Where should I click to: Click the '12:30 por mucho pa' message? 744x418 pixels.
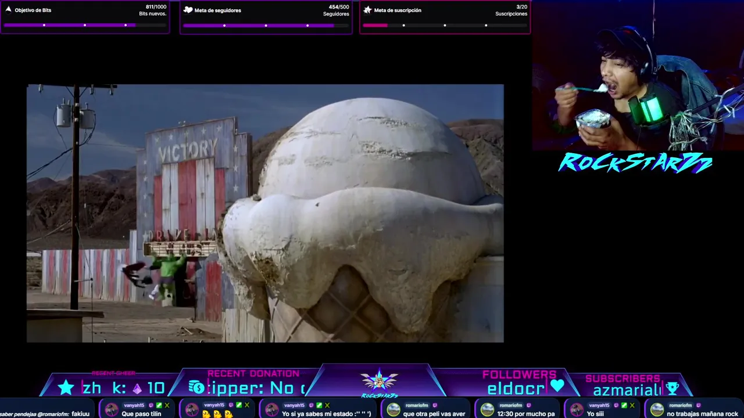[526, 414]
